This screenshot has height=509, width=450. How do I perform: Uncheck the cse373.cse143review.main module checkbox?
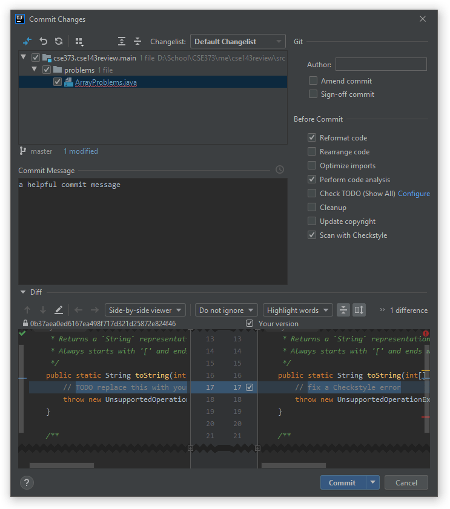click(36, 57)
